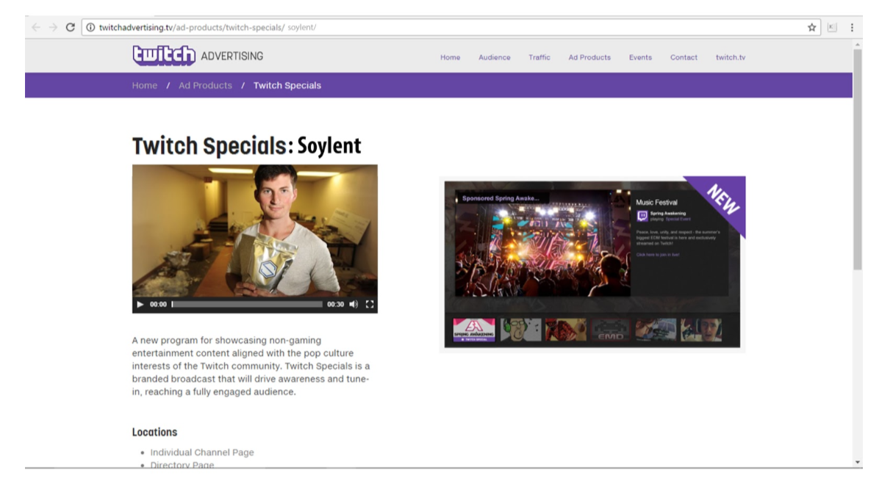Viewport: 882px width, 489px height.
Task: Click the Individual Channel Page list item
Action: click(x=202, y=452)
